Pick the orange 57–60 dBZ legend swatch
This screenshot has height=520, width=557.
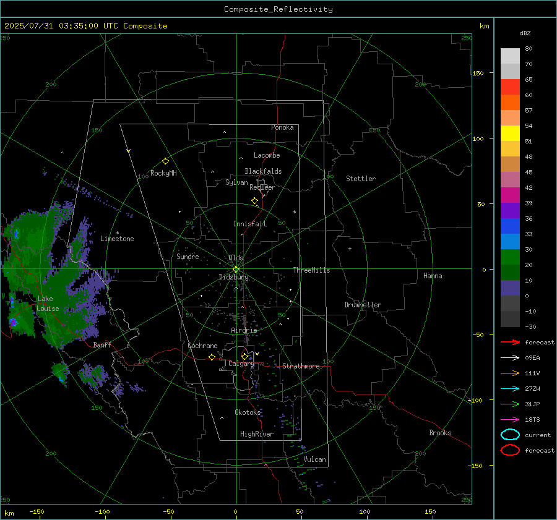[510, 102]
